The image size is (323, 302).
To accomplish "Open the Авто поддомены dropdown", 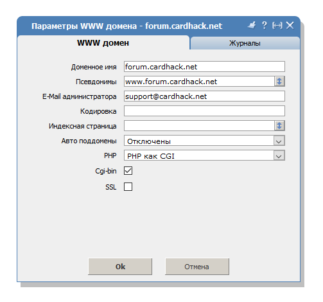I will [x=279, y=141].
